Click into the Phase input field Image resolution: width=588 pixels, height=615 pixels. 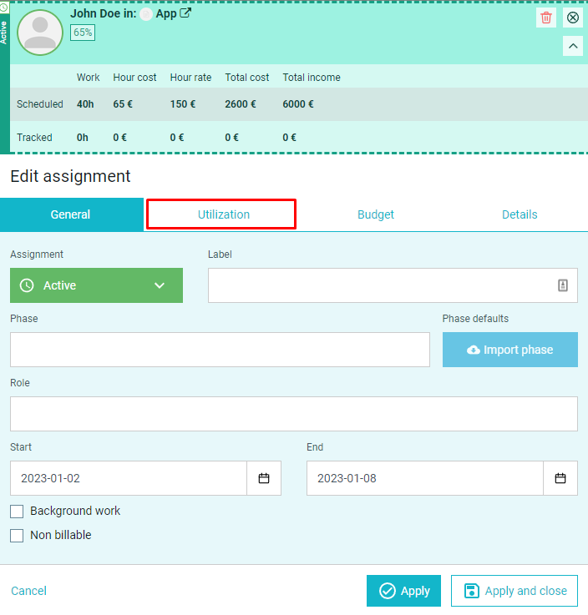(x=220, y=350)
